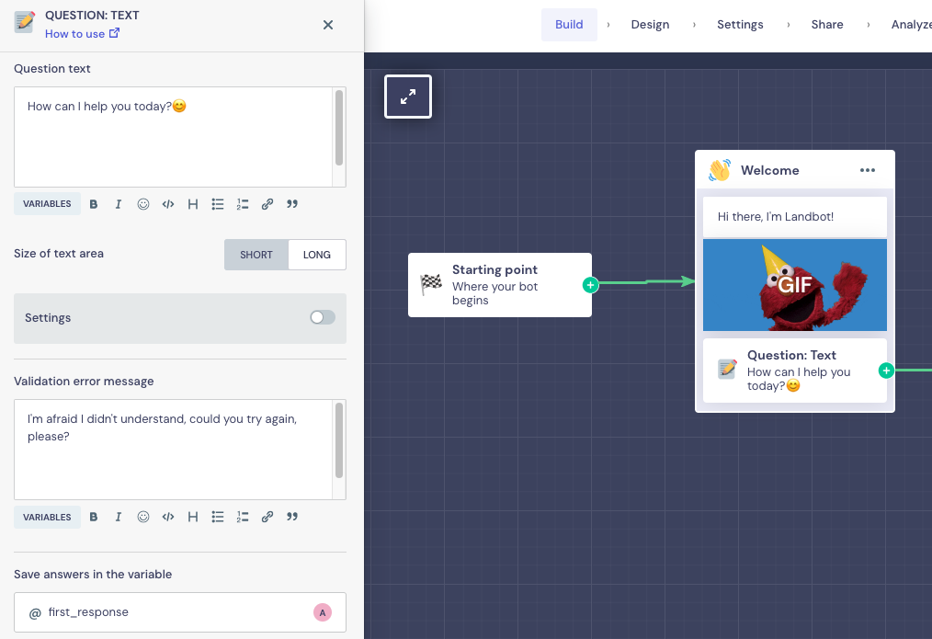
Task: Select LONG text area size
Action: pyautogui.click(x=317, y=255)
